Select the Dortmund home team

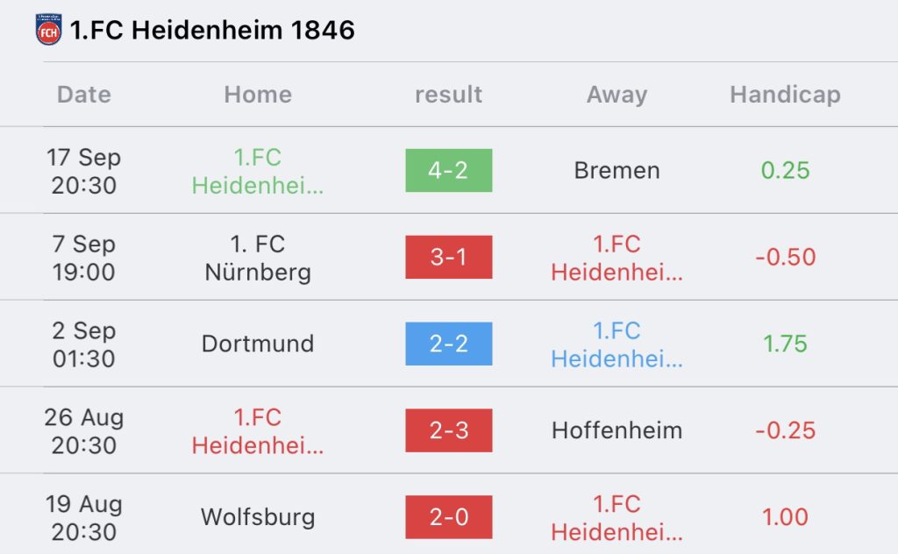click(x=258, y=344)
